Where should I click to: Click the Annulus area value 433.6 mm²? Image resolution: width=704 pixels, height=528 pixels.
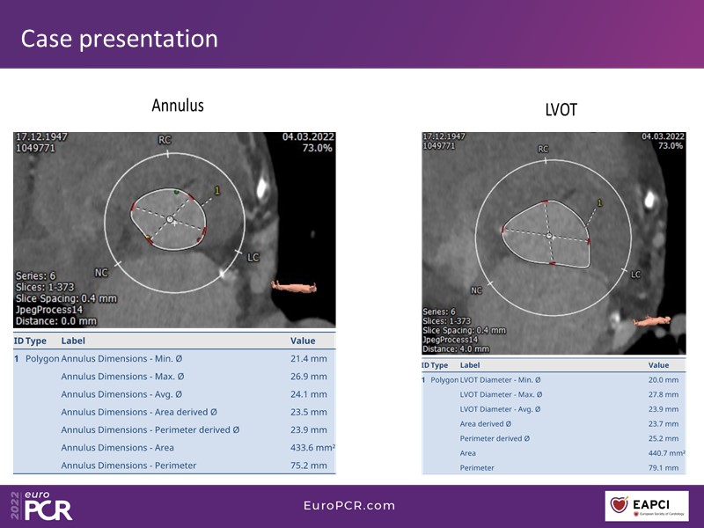(x=312, y=448)
